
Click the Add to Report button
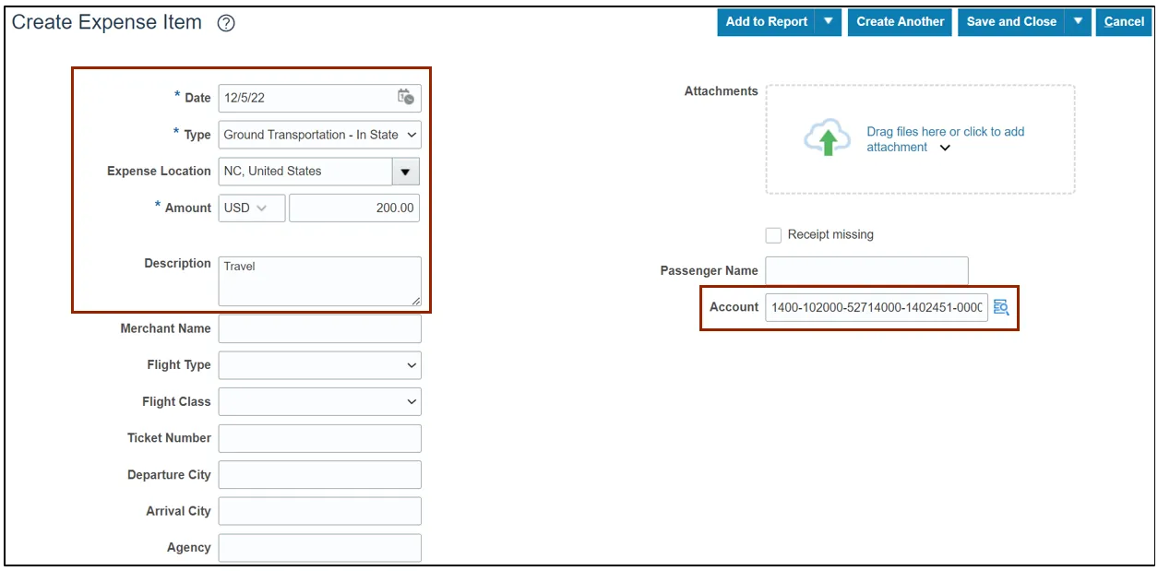coord(766,22)
